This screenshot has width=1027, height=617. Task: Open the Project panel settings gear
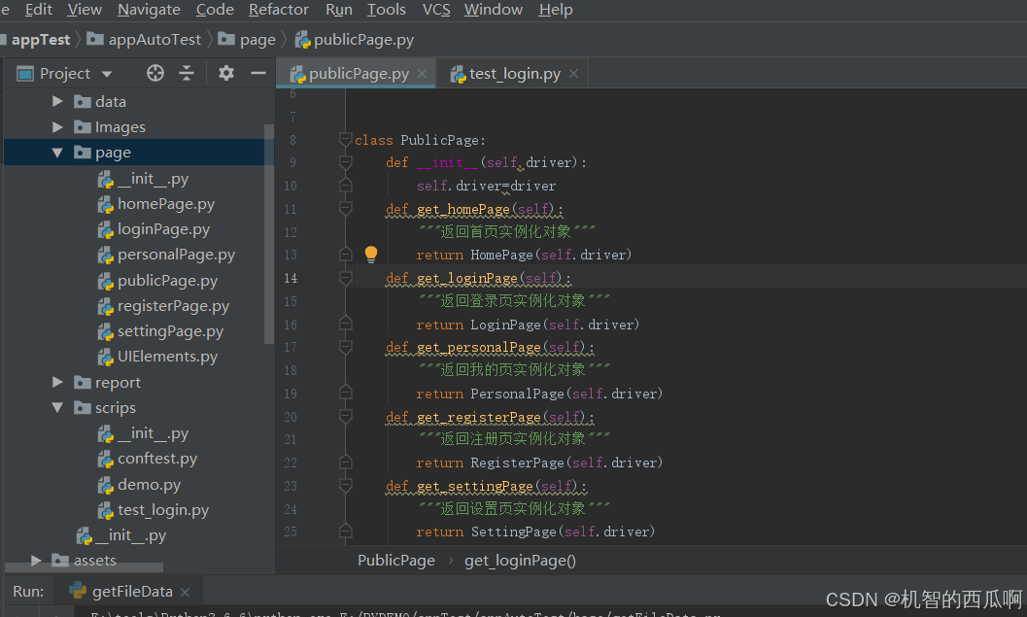tap(226, 73)
